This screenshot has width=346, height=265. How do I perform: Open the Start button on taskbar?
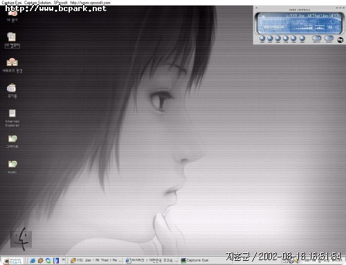point(13,261)
